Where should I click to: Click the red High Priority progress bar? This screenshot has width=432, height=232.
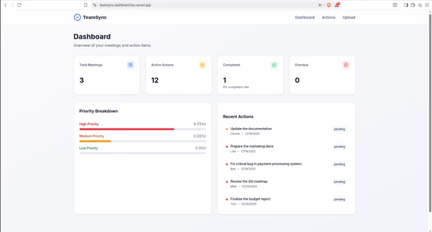[x=126, y=129]
